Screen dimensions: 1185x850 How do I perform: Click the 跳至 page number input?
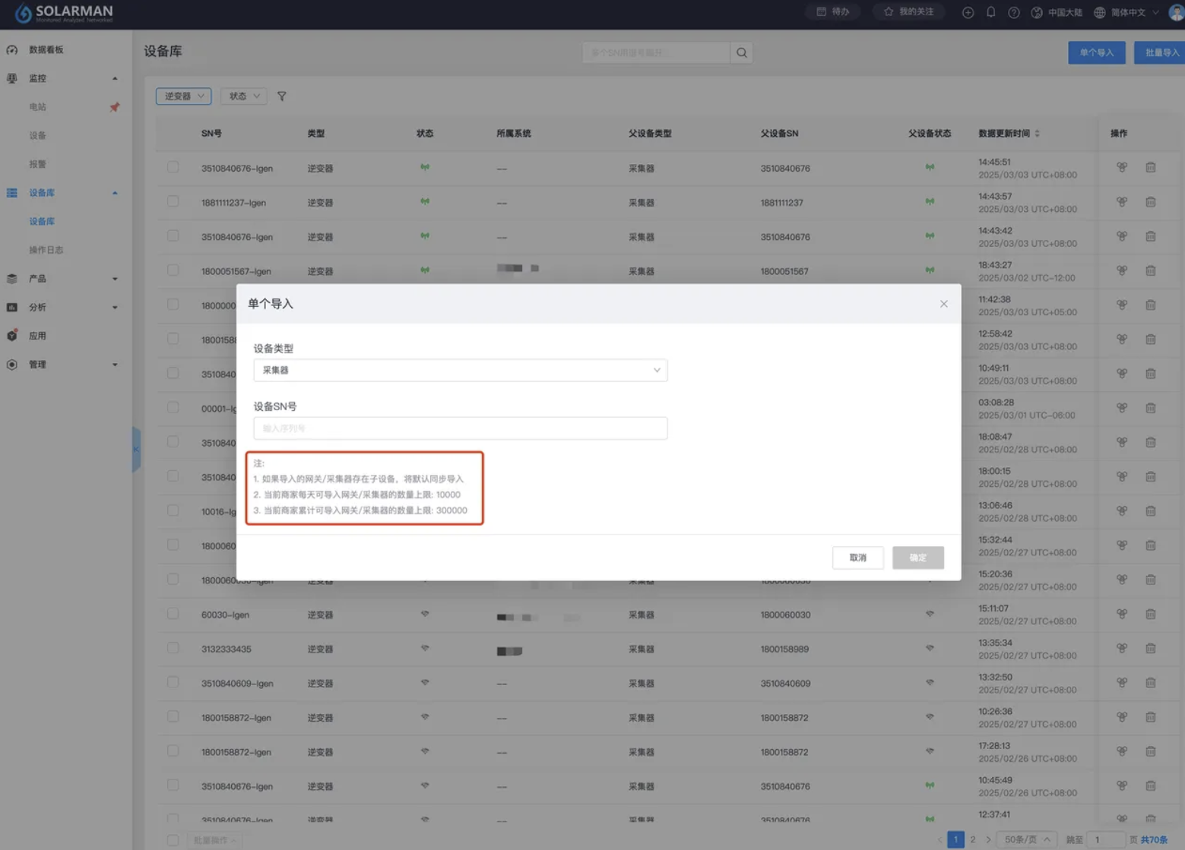point(1106,839)
